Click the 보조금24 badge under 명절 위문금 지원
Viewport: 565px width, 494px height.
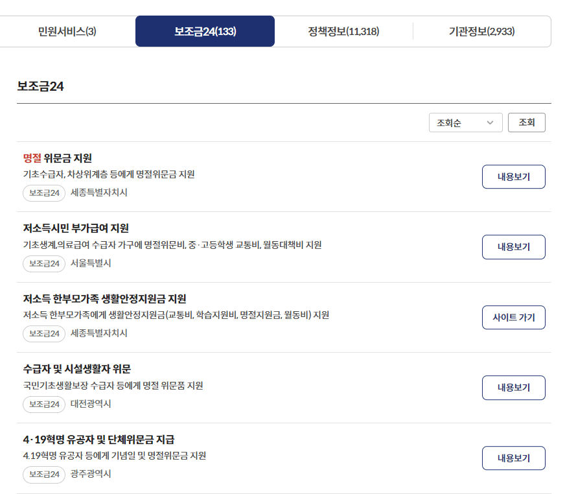[x=43, y=193]
